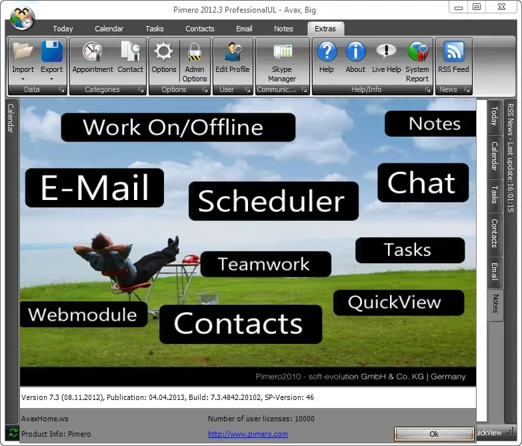Open the Today vertical side tab

point(495,117)
